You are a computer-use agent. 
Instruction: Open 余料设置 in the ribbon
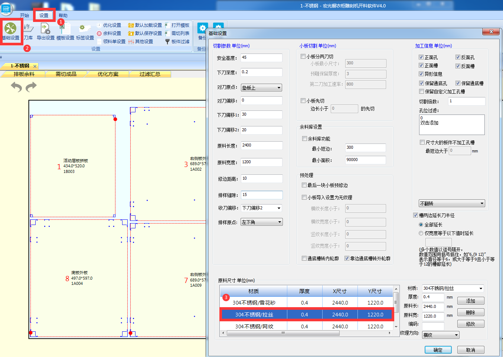coord(109,33)
